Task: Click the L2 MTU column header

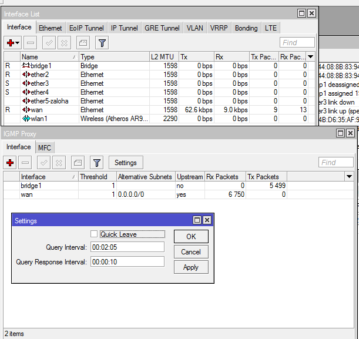Action: pyautogui.click(x=164, y=57)
